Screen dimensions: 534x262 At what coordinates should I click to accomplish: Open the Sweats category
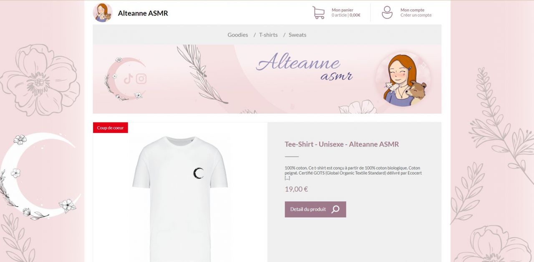(297, 35)
